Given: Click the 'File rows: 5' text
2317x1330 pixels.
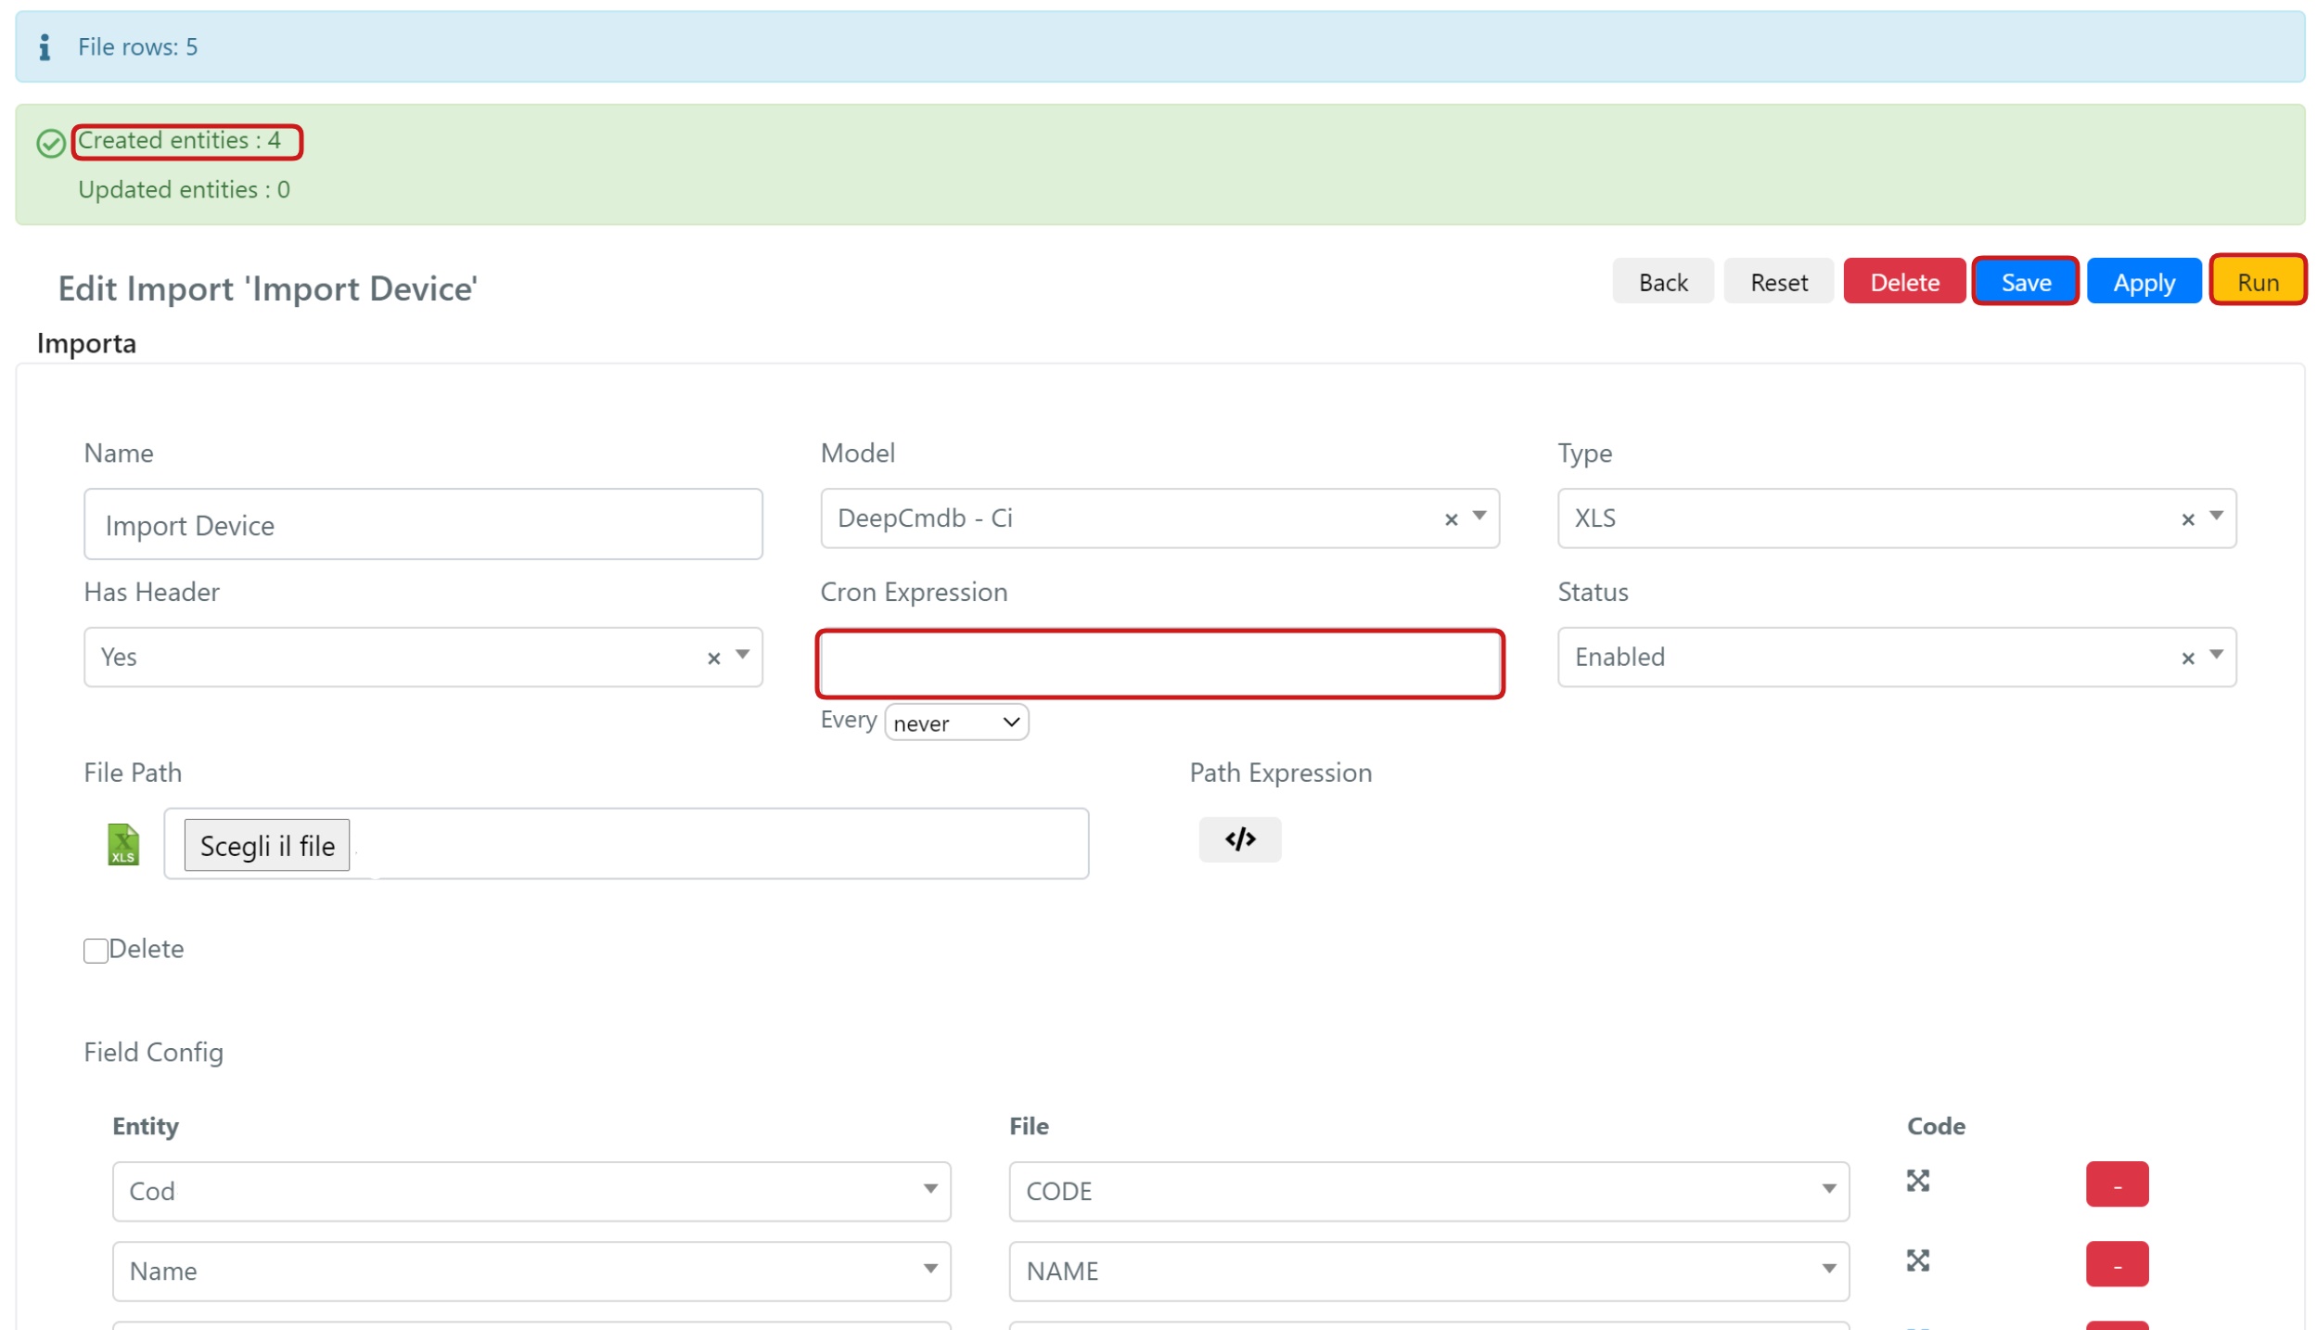Looking at the screenshot, I should (x=137, y=47).
